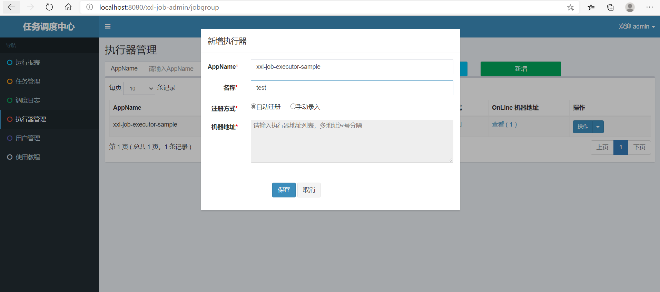The height and width of the screenshot is (292, 660).
Task: Click the 新增执行器 dialog title
Action: 227,41
